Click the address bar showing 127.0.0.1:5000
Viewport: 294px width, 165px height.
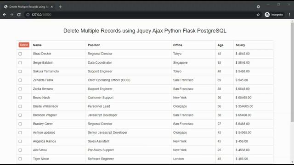[142, 15]
